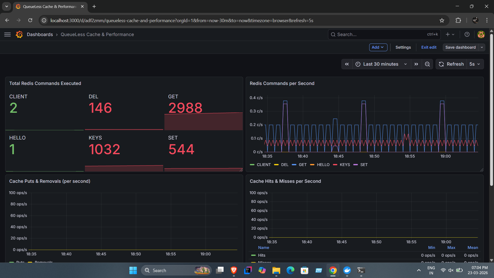Zoom out the time range

coord(427,64)
